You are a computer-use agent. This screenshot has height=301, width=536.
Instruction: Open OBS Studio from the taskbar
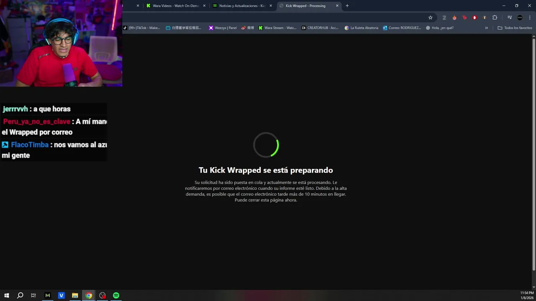(x=103, y=296)
